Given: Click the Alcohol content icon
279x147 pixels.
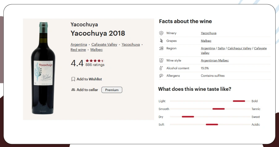Looking at the screenshot, I should point(161,68).
